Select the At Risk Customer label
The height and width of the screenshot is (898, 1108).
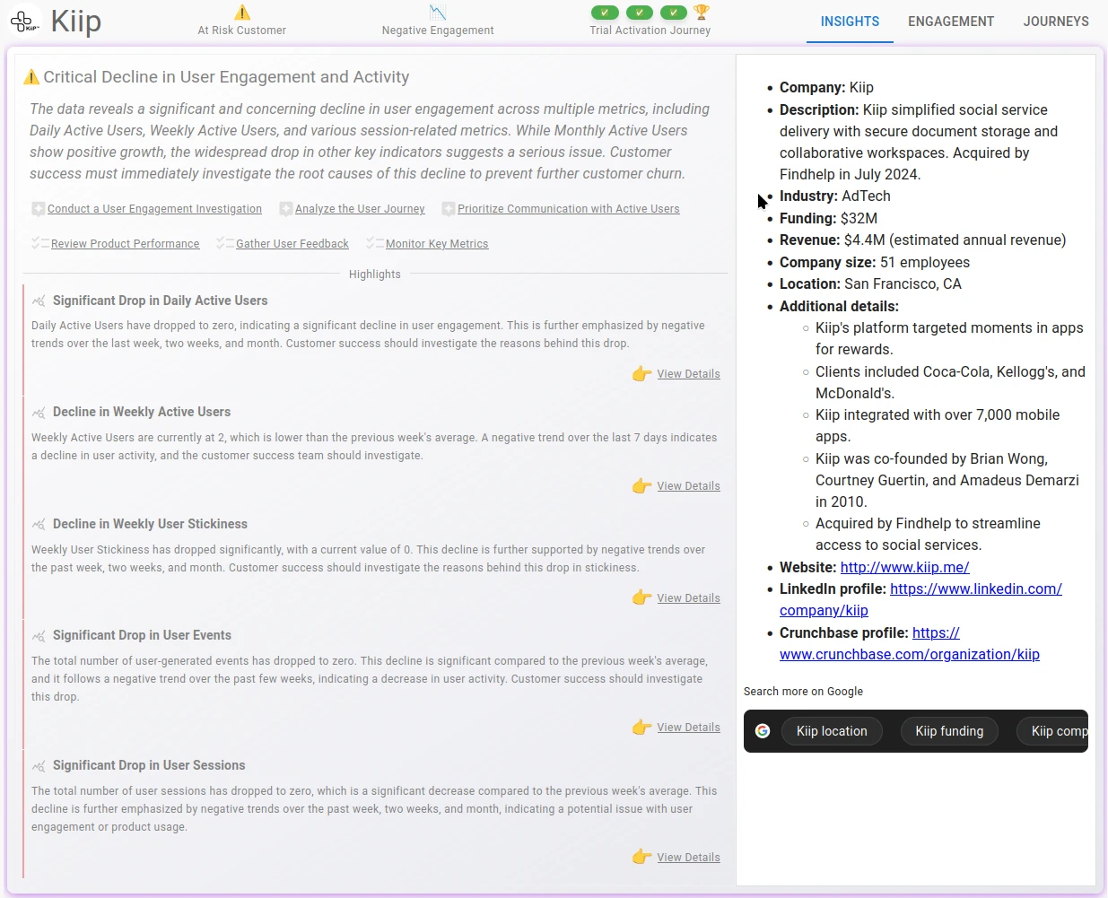click(242, 31)
